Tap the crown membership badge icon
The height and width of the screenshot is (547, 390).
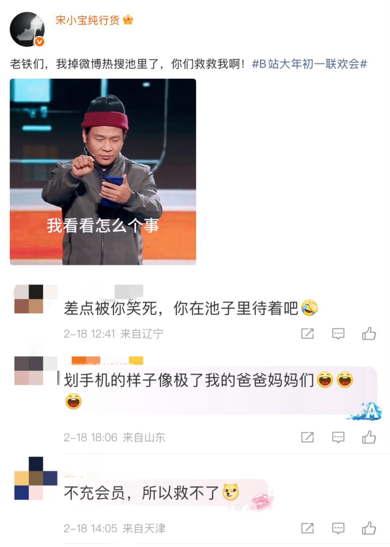click(128, 20)
